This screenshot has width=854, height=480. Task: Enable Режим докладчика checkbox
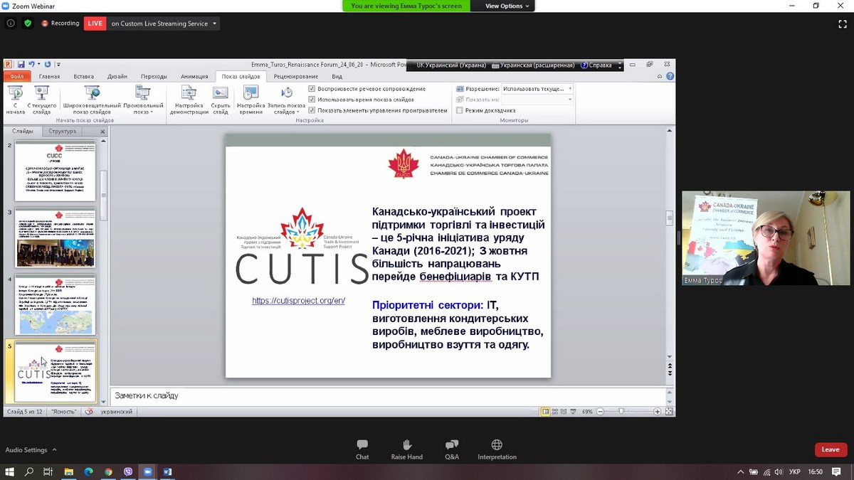tap(460, 110)
